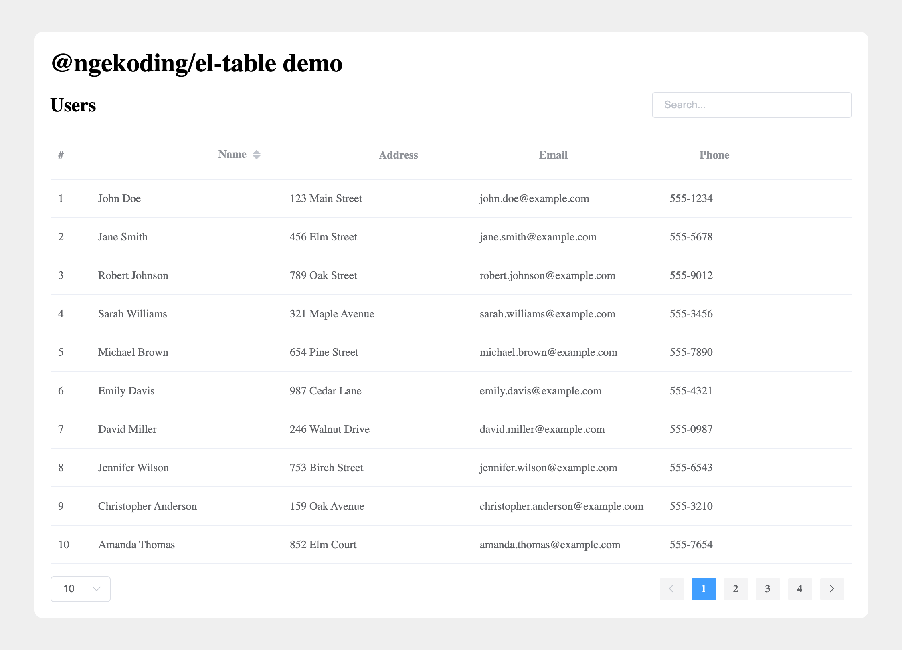Click the # column header
902x650 pixels.
pos(61,155)
